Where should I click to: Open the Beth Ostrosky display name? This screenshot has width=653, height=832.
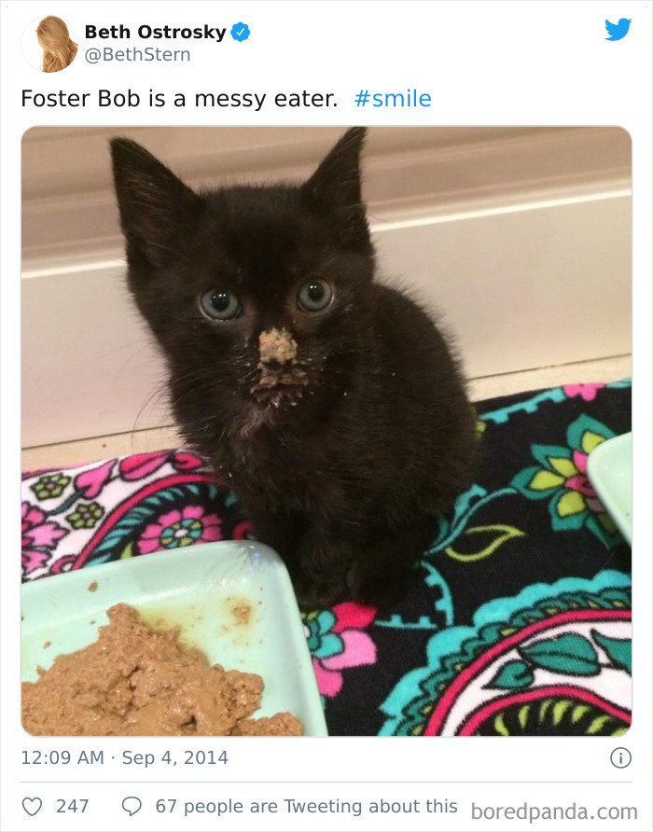156,32
